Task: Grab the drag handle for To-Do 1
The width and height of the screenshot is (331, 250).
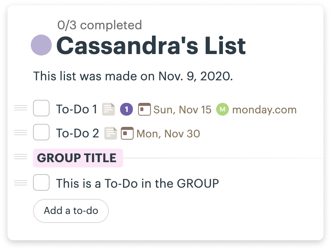Action: click(21, 108)
